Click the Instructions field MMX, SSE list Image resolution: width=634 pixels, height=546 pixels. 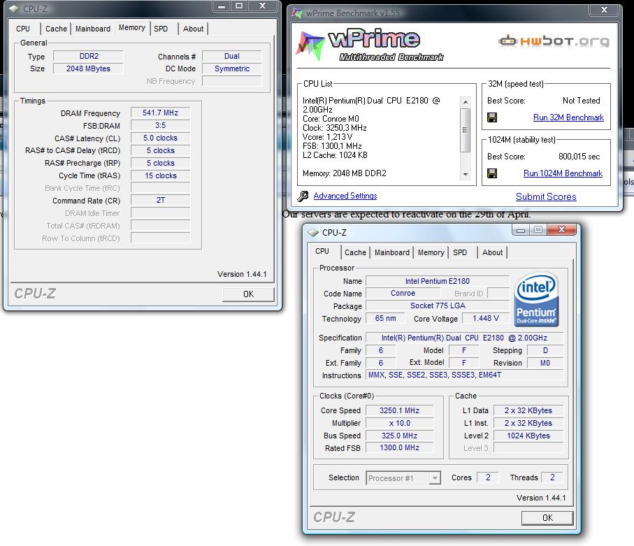coord(465,375)
